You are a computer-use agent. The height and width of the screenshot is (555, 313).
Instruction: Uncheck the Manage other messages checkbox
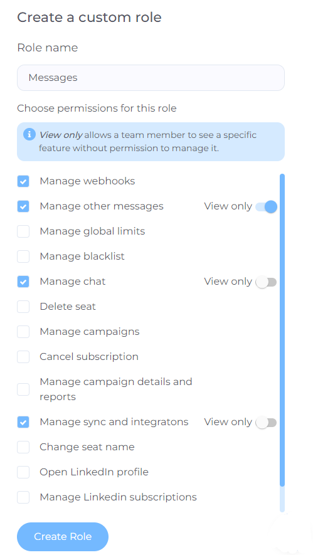23,206
